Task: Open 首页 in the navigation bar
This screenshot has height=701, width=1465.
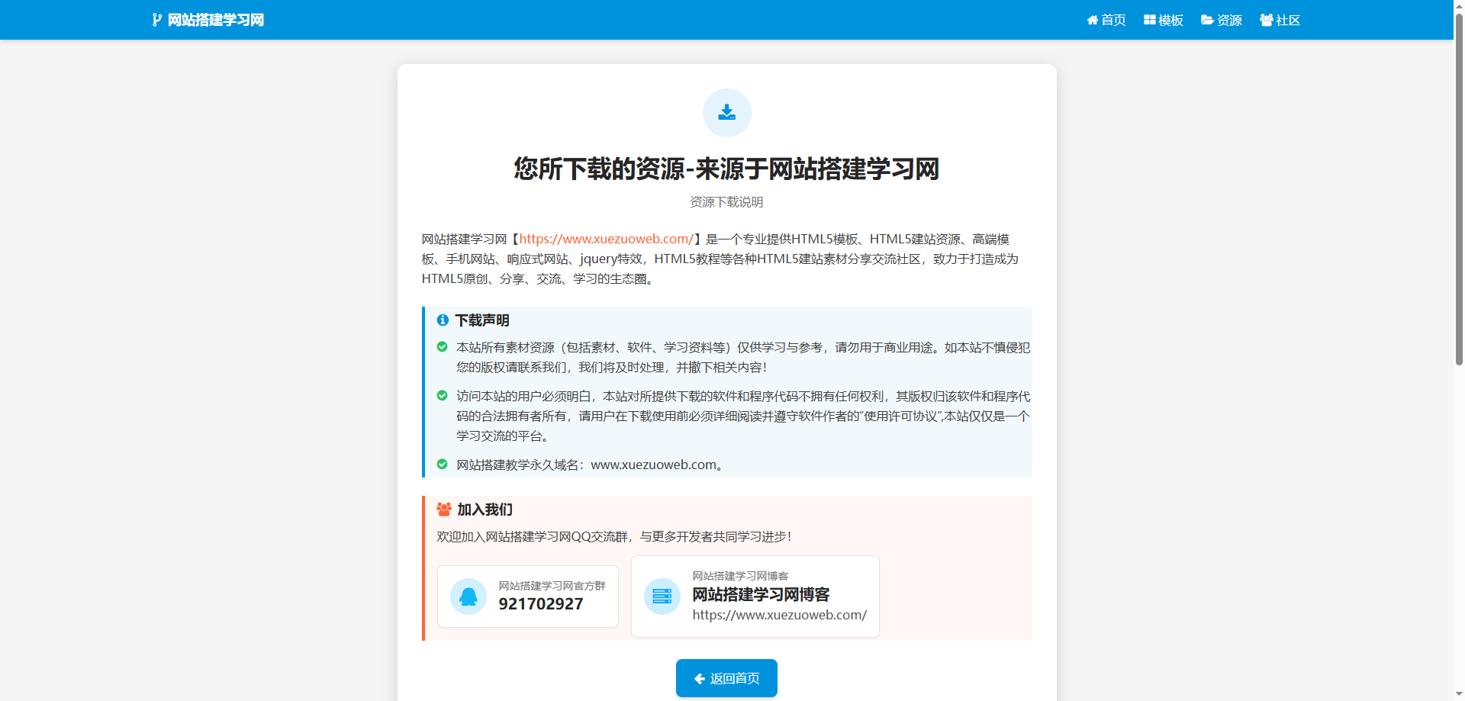Action: coord(1106,20)
